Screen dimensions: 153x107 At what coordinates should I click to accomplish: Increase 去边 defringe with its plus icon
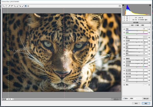149,80
